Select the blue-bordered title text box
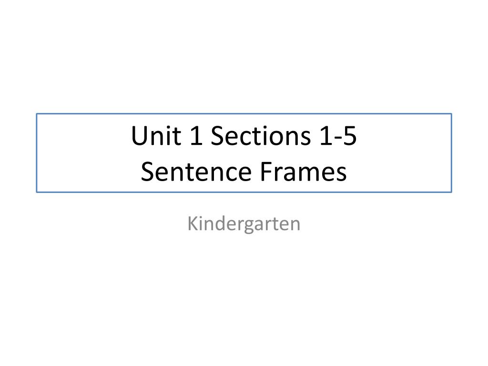 coord(244,153)
